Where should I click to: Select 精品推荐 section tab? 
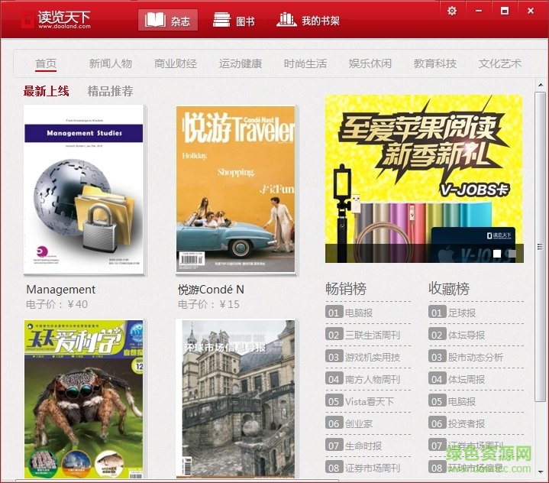click(x=110, y=91)
